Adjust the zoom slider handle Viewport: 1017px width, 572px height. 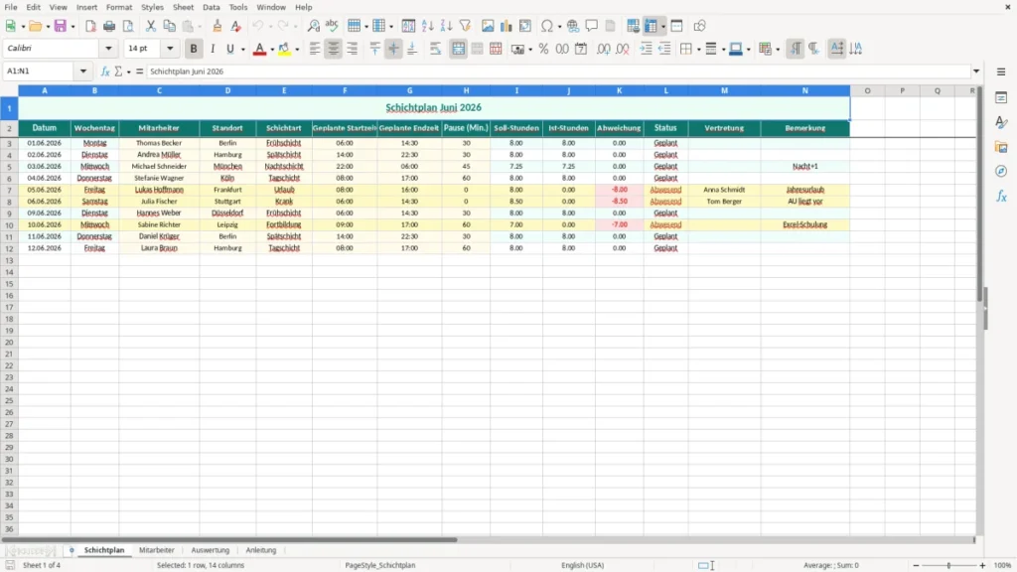click(948, 565)
